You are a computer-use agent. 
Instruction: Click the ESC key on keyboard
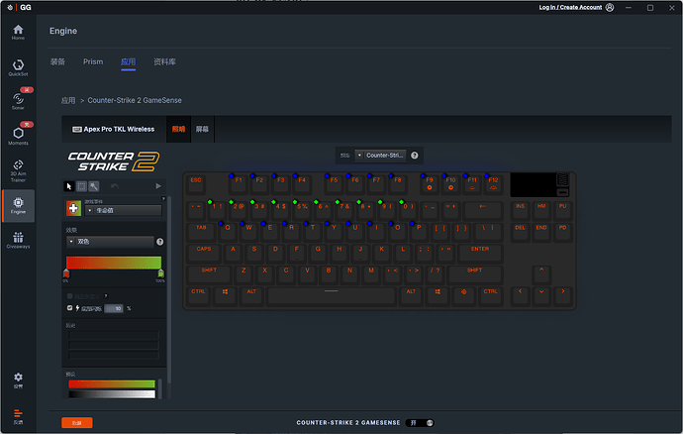coord(196,180)
